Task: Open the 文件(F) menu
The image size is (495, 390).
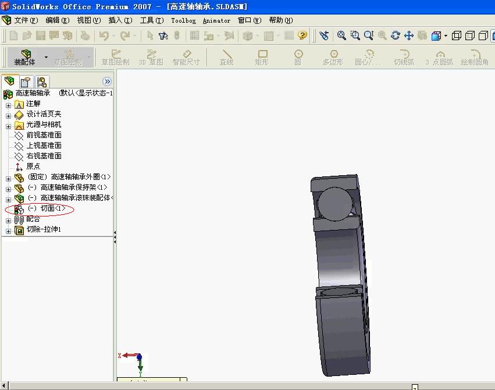Action: pos(26,20)
